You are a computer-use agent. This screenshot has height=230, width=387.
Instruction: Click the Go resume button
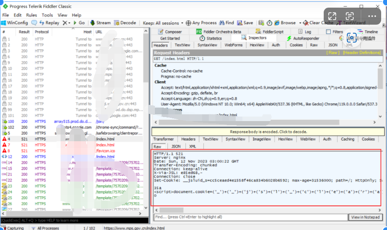(x=79, y=23)
